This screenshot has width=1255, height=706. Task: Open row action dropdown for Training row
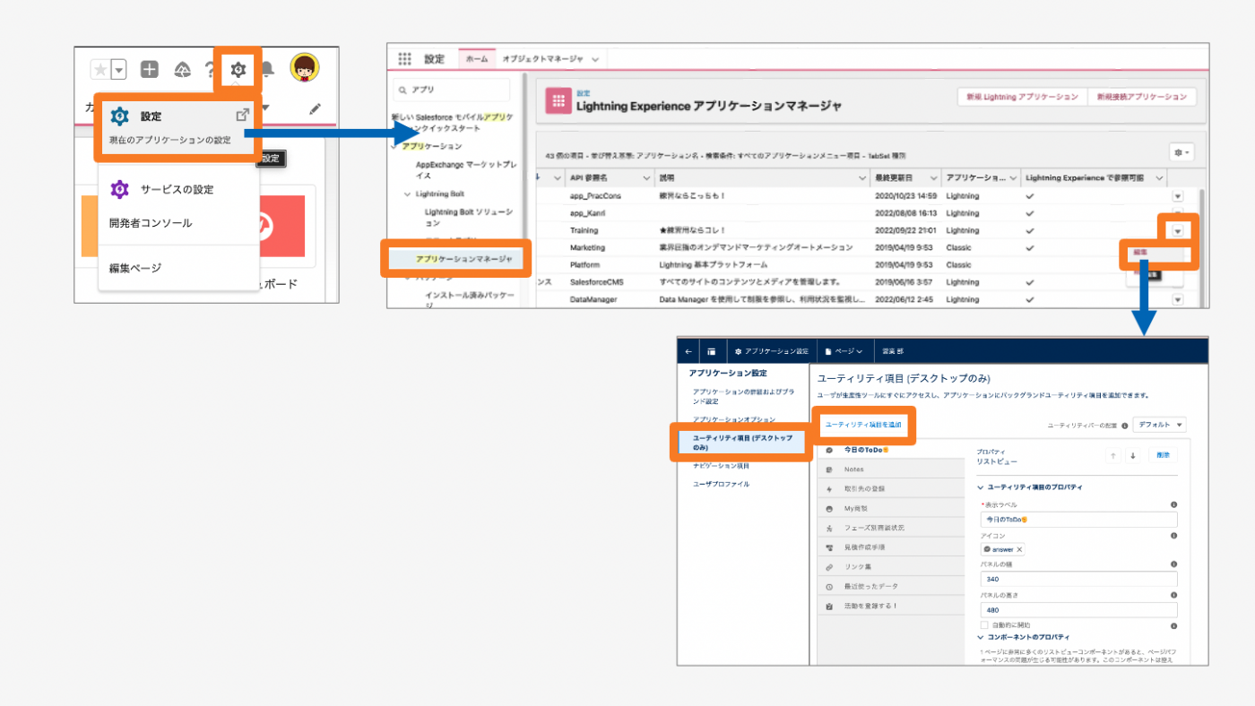1178,230
